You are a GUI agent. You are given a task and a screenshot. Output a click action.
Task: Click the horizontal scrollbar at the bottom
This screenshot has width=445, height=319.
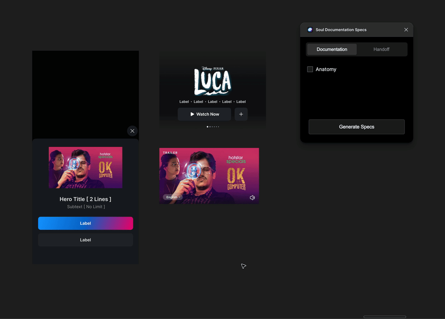[x=385, y=317]
